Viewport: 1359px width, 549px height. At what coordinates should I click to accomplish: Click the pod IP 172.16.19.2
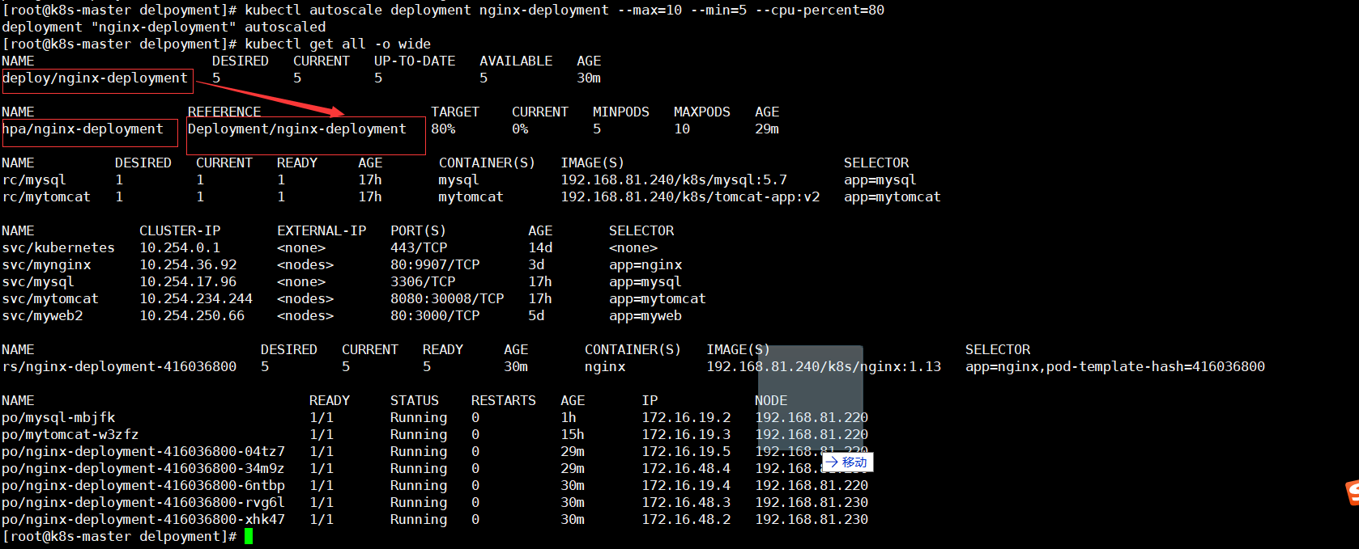click(686, 417)
